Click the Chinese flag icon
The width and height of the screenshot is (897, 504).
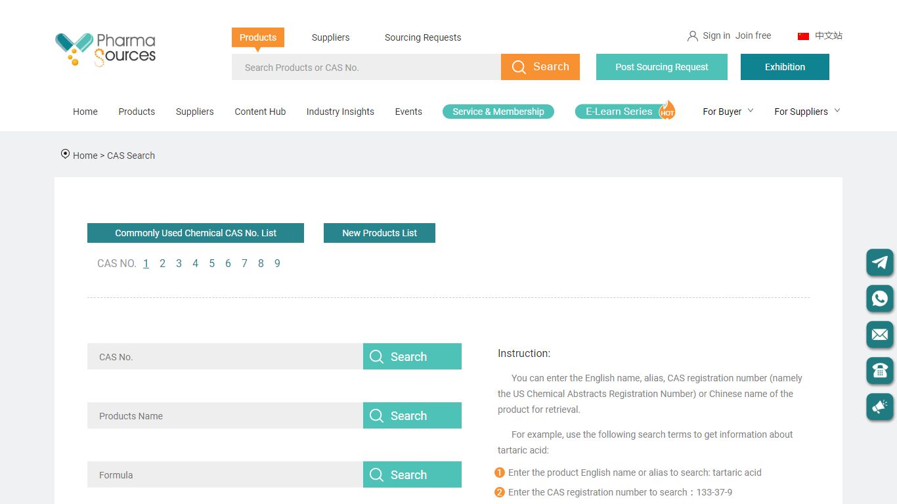click(803, 36)
